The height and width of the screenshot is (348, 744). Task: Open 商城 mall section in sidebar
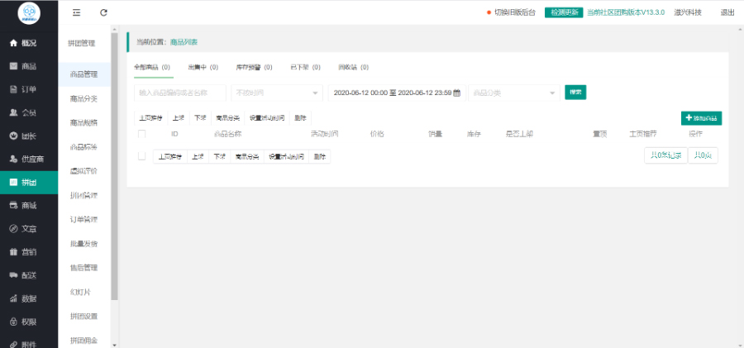pos(29,206)
